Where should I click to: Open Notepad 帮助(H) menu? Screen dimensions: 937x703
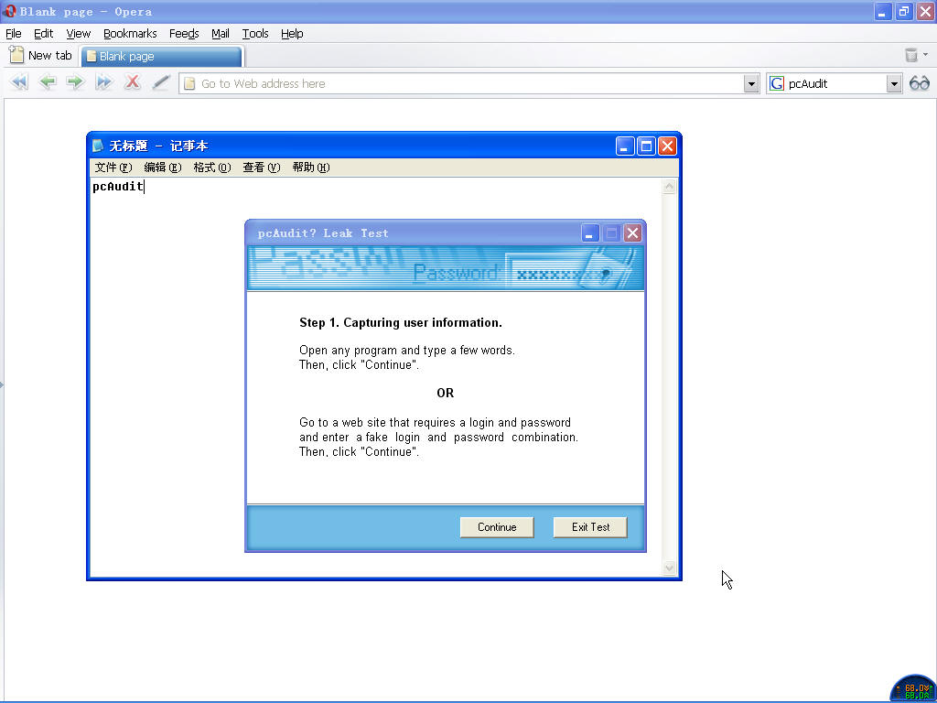click(311, 168)
